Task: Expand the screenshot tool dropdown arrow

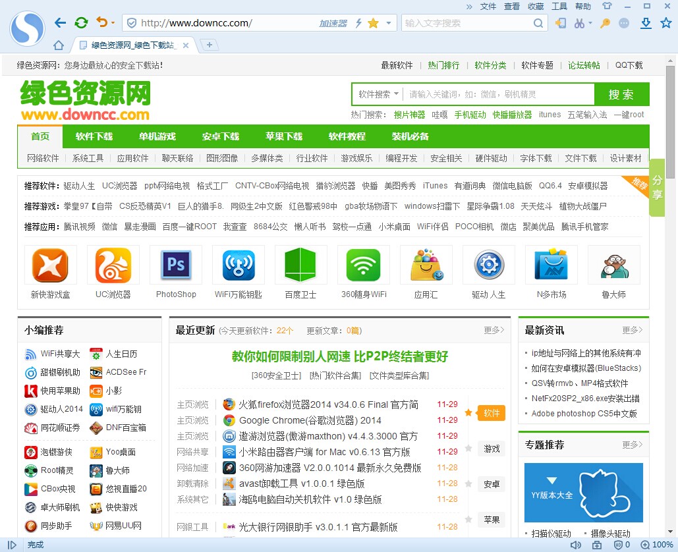Action: [590, 22]
